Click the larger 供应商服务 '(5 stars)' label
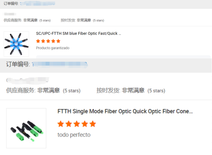 coord(71,91)
